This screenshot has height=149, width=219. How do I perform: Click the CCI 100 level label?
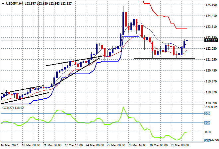coord(207,123)
